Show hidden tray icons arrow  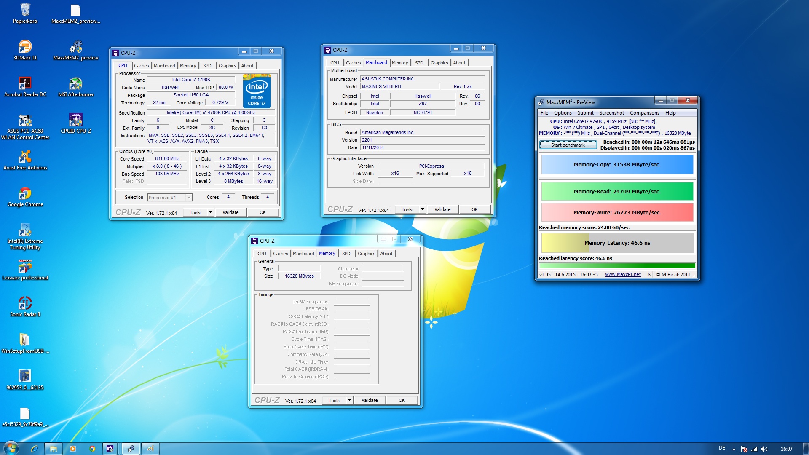pos(734,449)
